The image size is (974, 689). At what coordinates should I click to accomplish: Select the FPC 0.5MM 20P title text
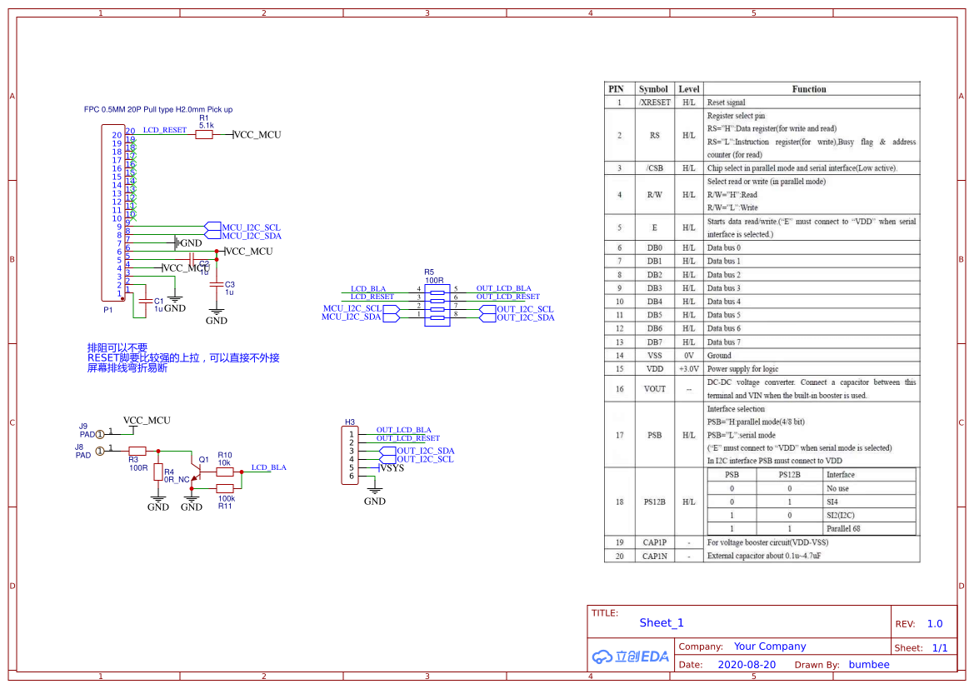pos(158,109)
